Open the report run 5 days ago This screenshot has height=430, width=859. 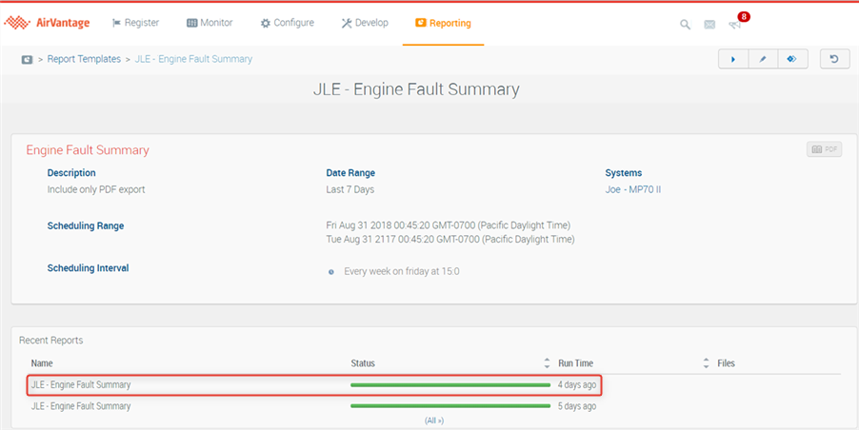(x=81, y=406)
